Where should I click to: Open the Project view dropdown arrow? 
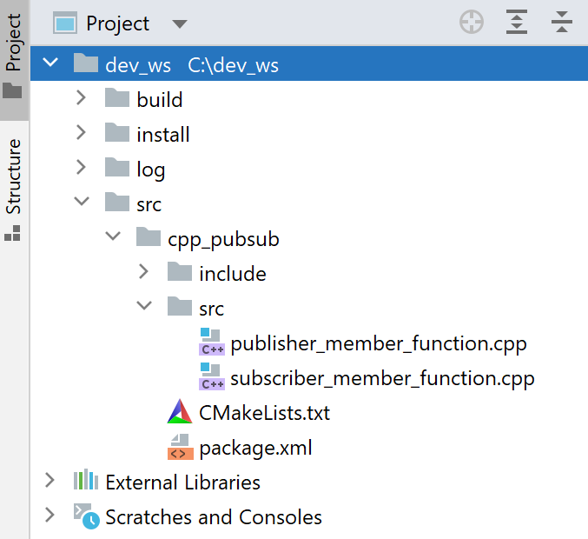point(180,24)
